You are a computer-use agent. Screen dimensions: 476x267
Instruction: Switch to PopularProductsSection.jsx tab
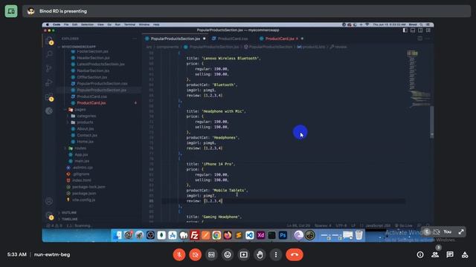(176, 39)
